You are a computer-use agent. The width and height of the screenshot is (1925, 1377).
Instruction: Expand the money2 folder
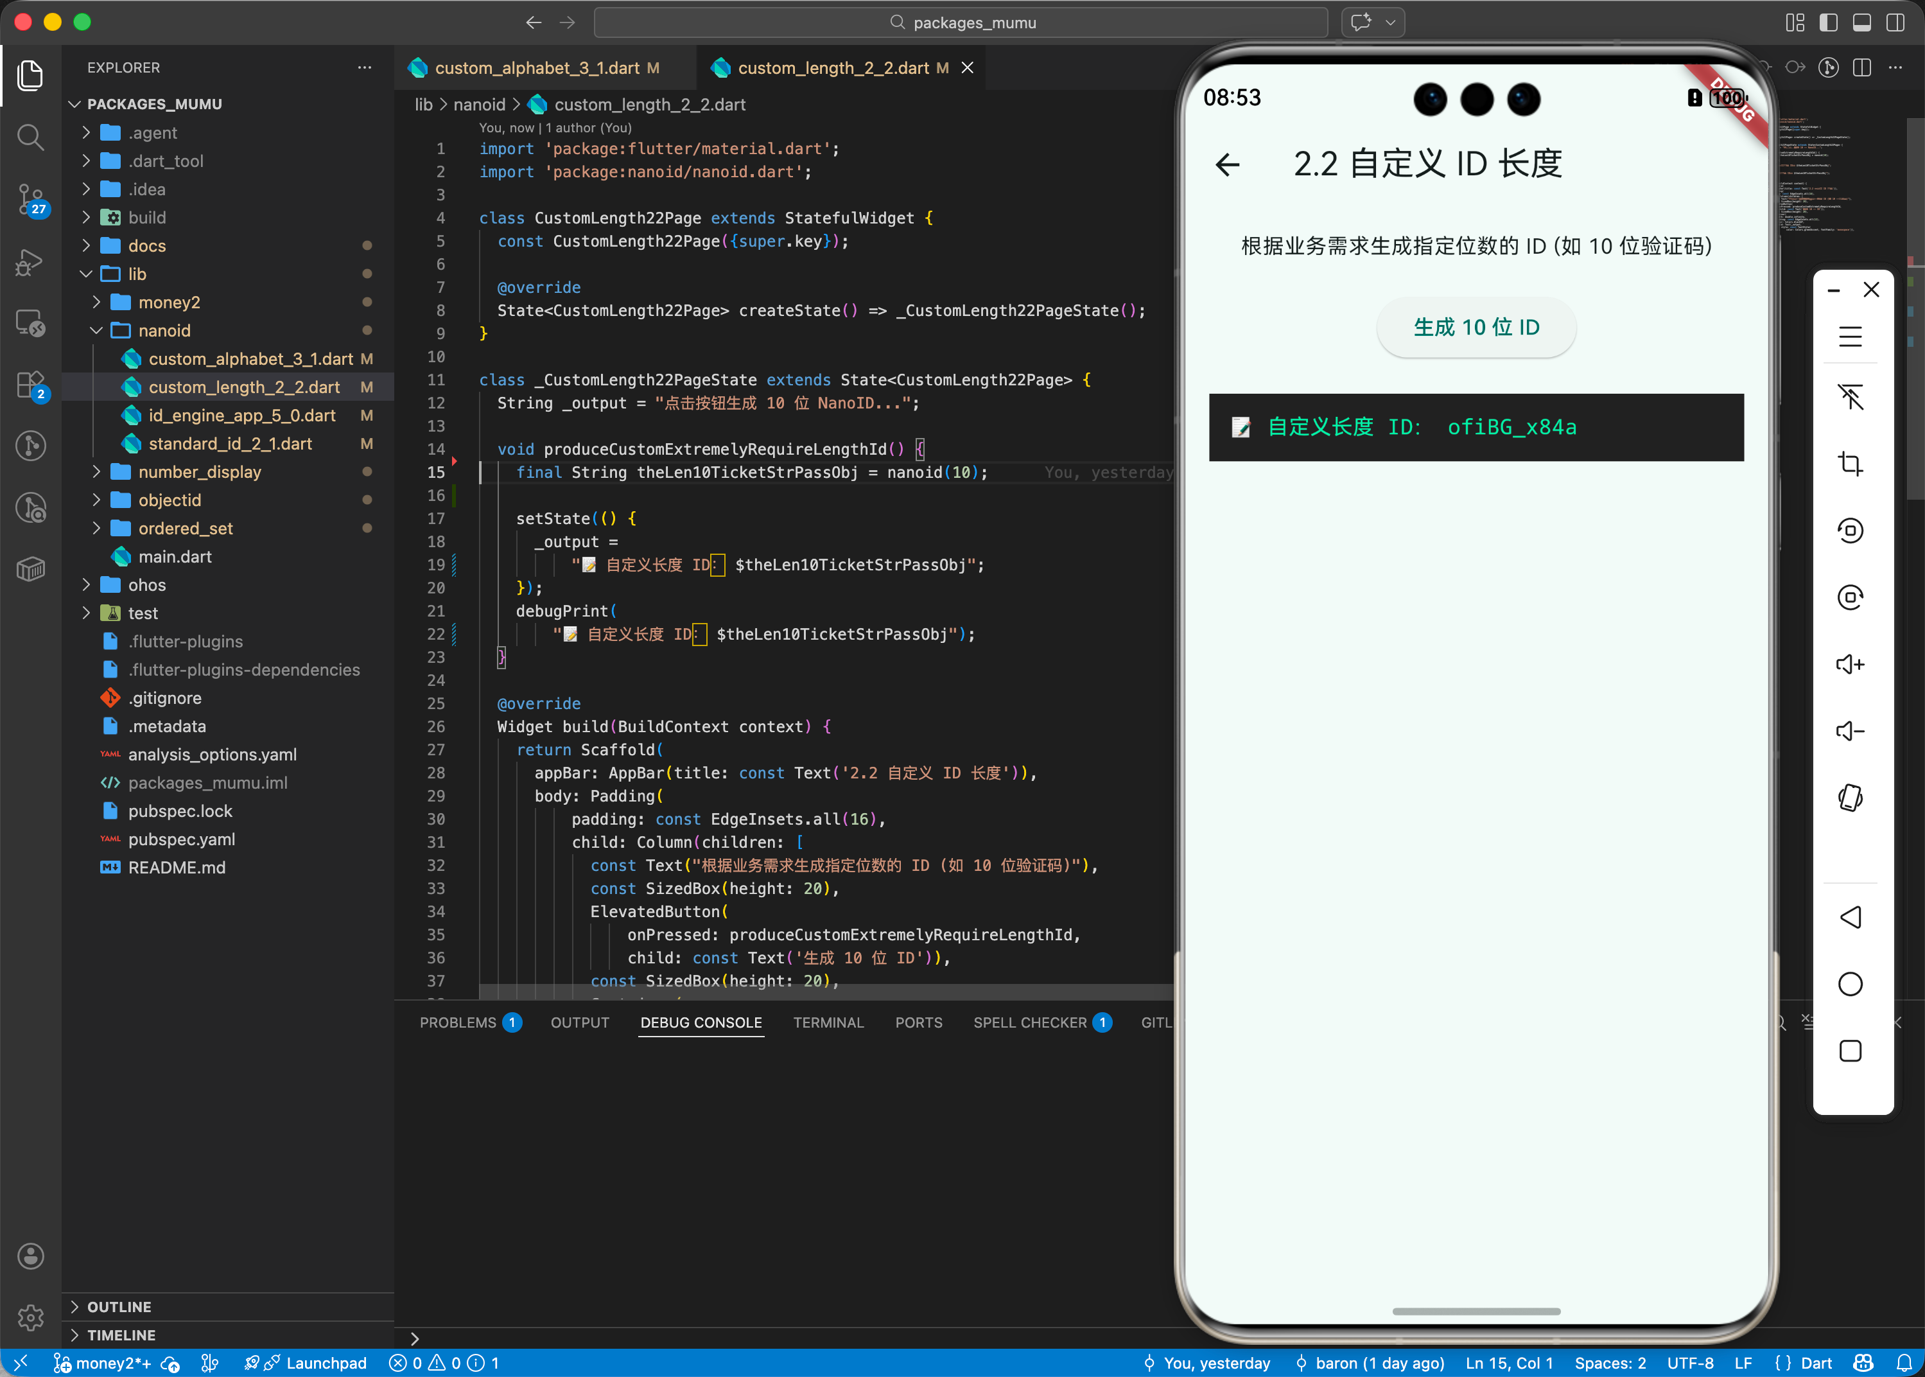tap(169, 302)
